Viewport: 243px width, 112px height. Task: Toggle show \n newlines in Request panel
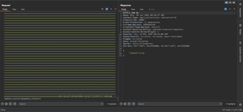click(x=111, y=9)
